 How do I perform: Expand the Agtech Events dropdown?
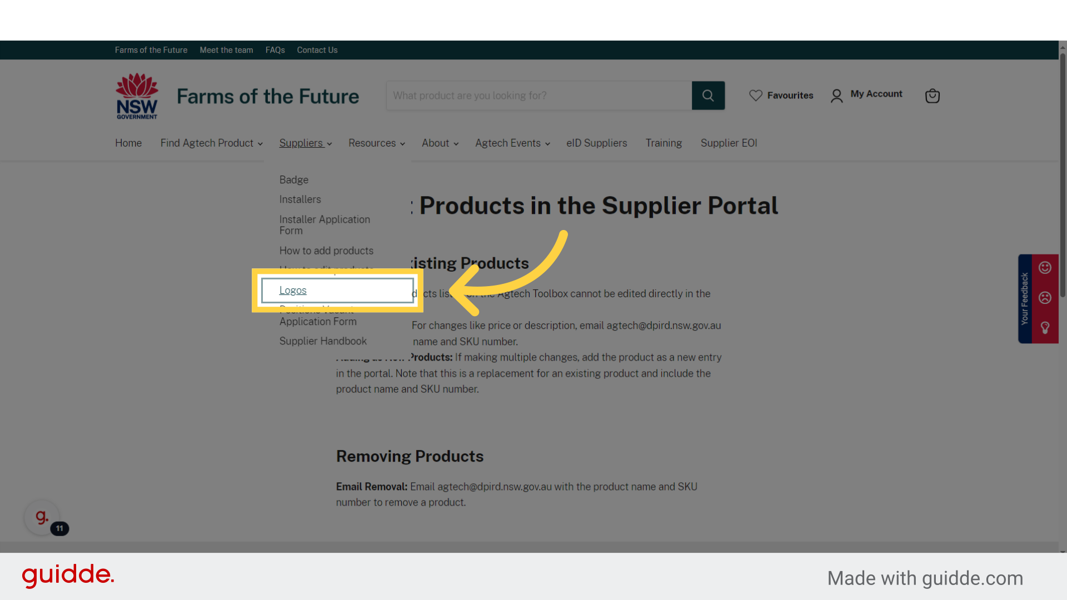512,143
